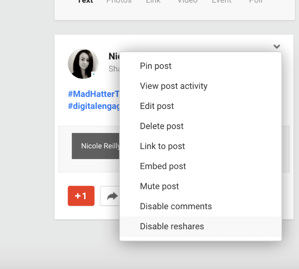Select the Poll tab
The height and width of the screenshot is (269, 299).
255,1
